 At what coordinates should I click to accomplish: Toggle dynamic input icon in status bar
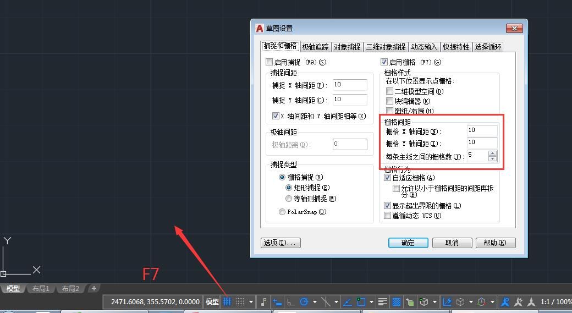pos(277,302)
